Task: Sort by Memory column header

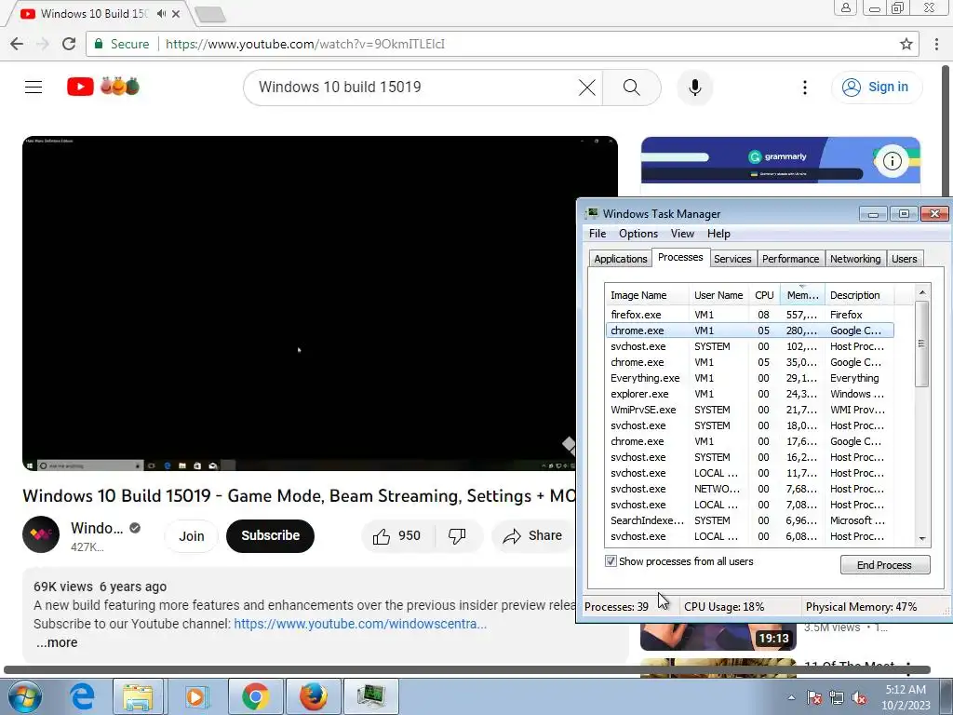Action: (x=802, y=295)
